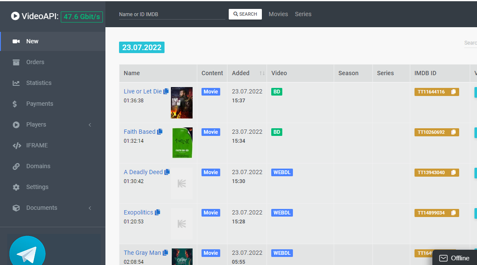Copy the A Deadly Deed title
This screenshot has width=477, height=265.
pos(167,172)
